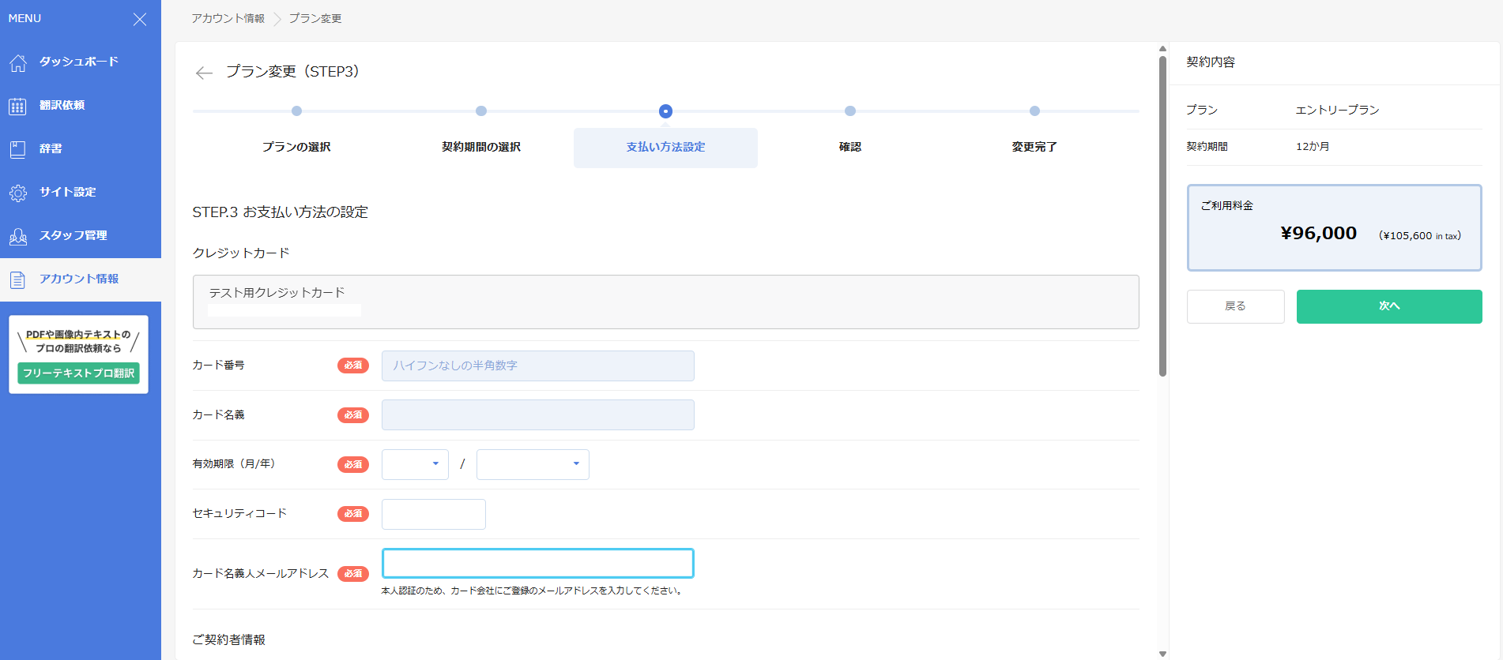
Task: Click the translation request grid icon
Action: pos(18,106)
